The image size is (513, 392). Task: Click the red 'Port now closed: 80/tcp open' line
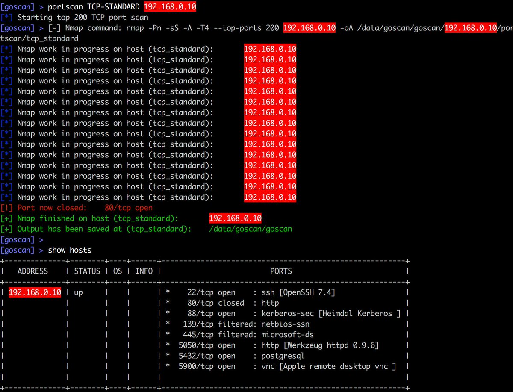click(77, 208)
